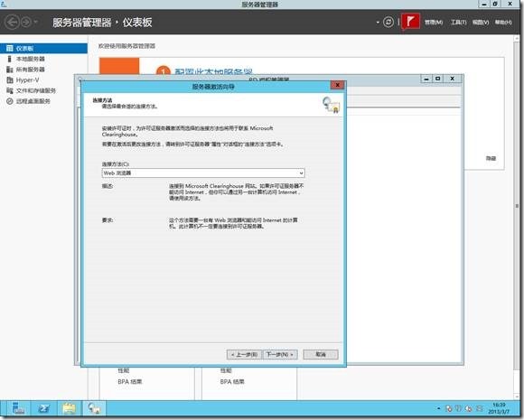Click the Server Manager main vertical scrollbar
This screenshot has height=420, width=524.
tap(518, 217)
